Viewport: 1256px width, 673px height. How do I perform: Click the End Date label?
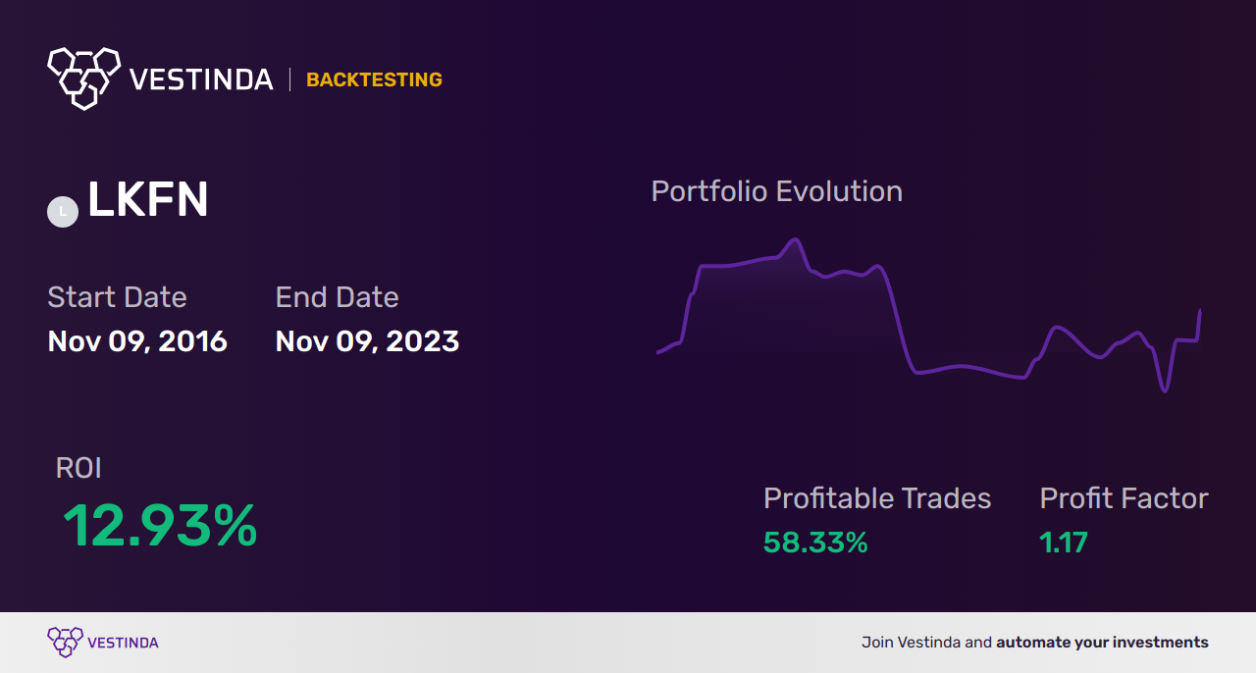(x=337, y=297)
